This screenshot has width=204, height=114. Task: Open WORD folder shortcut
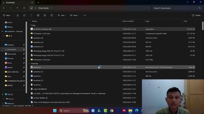(9, 85)
